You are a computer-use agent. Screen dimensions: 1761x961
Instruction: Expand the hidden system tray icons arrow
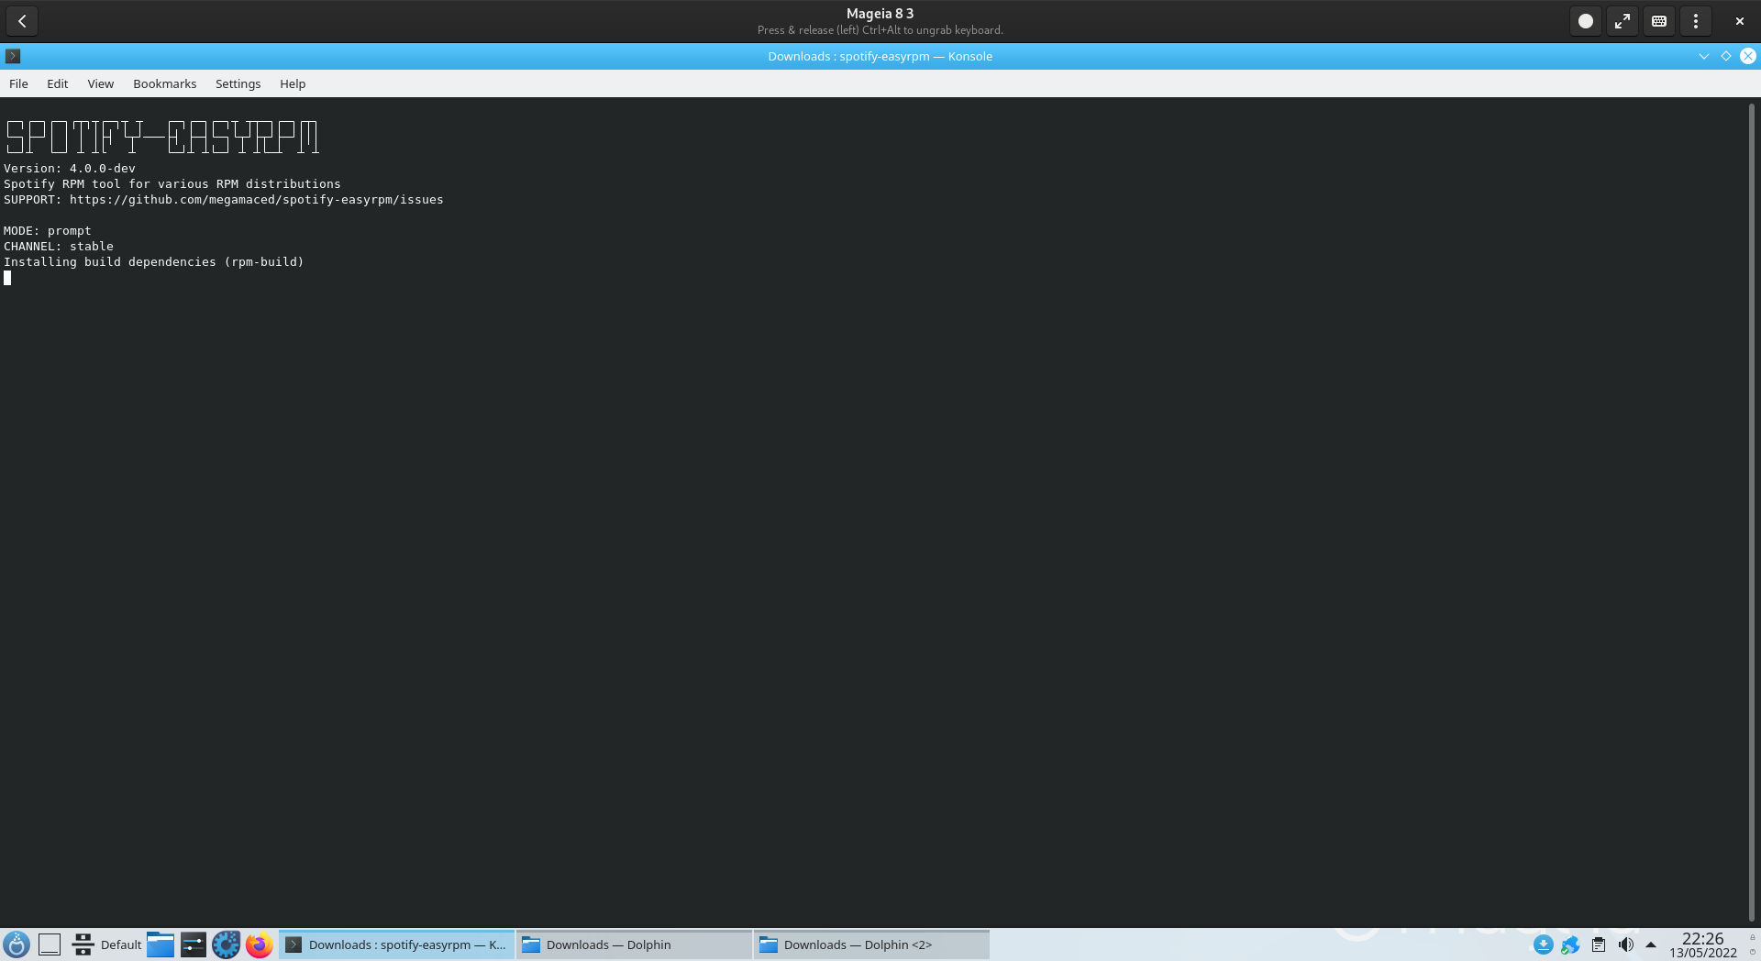[x=1651, y=944]
